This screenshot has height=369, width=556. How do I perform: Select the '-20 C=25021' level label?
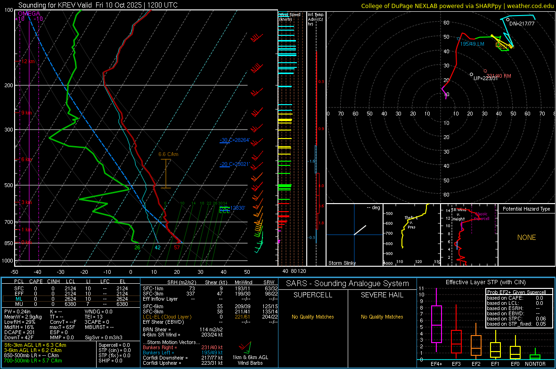click(234, 164)
